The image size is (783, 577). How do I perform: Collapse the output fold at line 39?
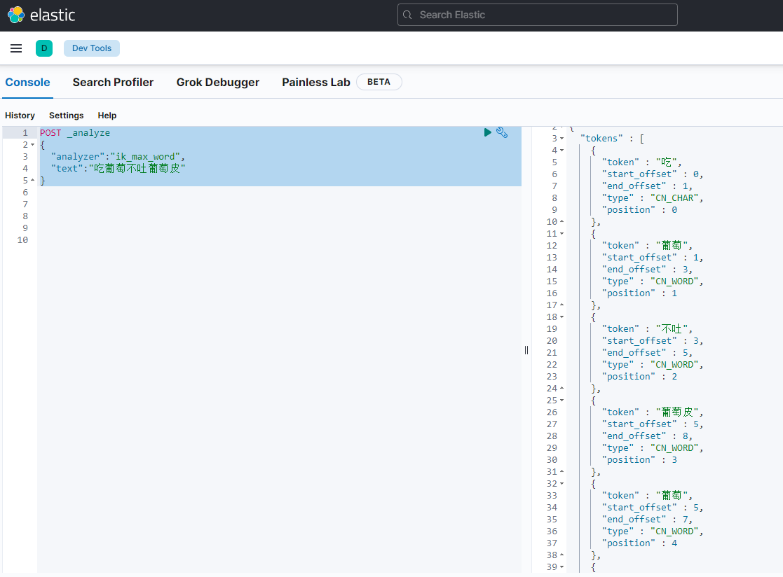[561, 566]
